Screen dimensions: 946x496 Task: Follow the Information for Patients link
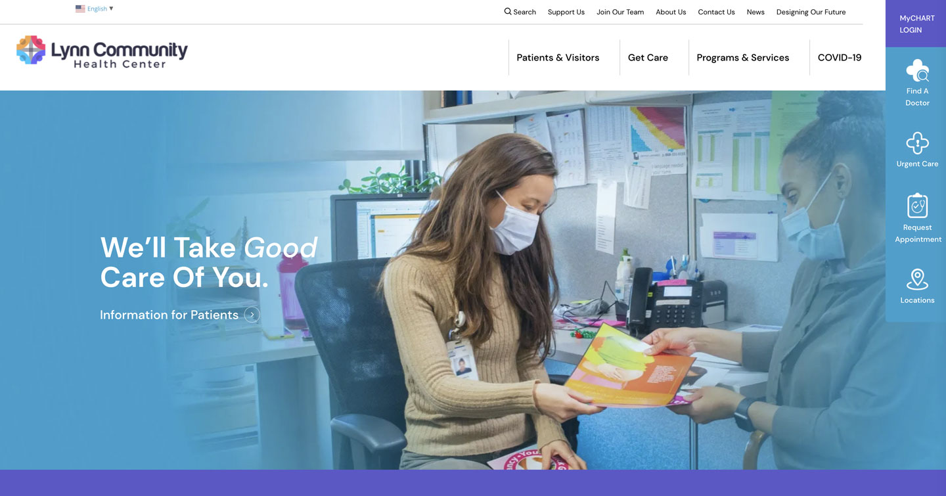click(x=169, y=315)
